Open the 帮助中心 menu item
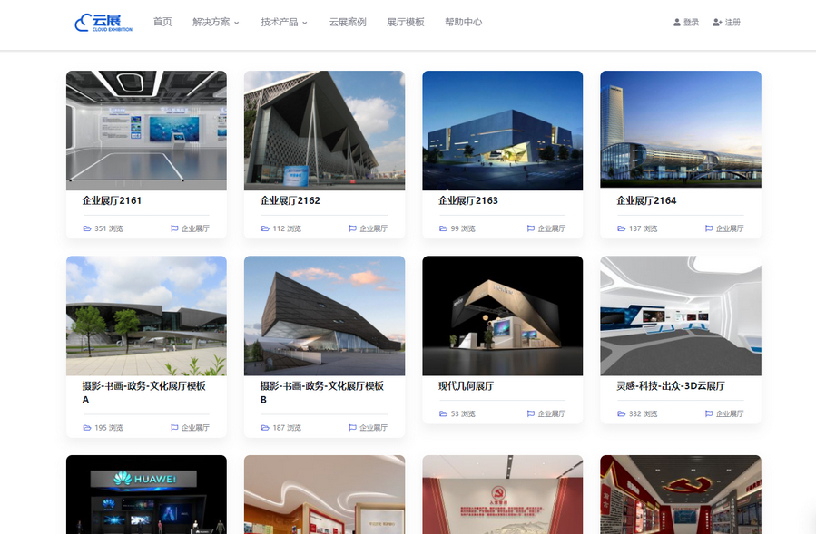This screenshot has height=534, width=816. (x=464, y=21)
